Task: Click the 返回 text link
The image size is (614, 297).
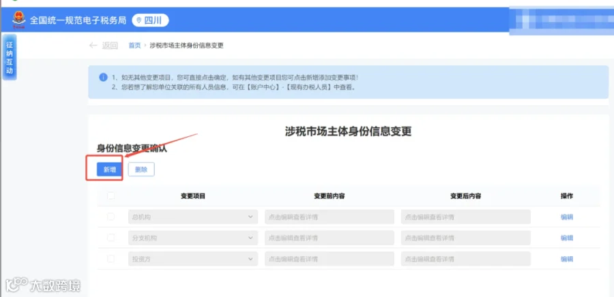Action: coord(110,46)
